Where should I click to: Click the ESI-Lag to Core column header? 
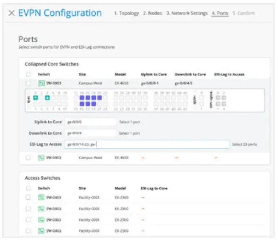click(154, 188)
